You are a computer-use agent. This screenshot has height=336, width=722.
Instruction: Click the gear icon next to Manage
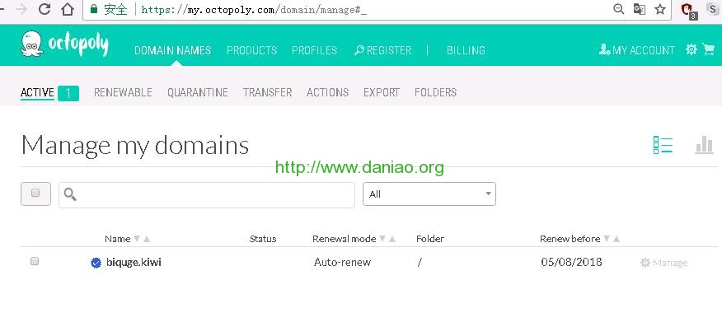click(645, 263)
